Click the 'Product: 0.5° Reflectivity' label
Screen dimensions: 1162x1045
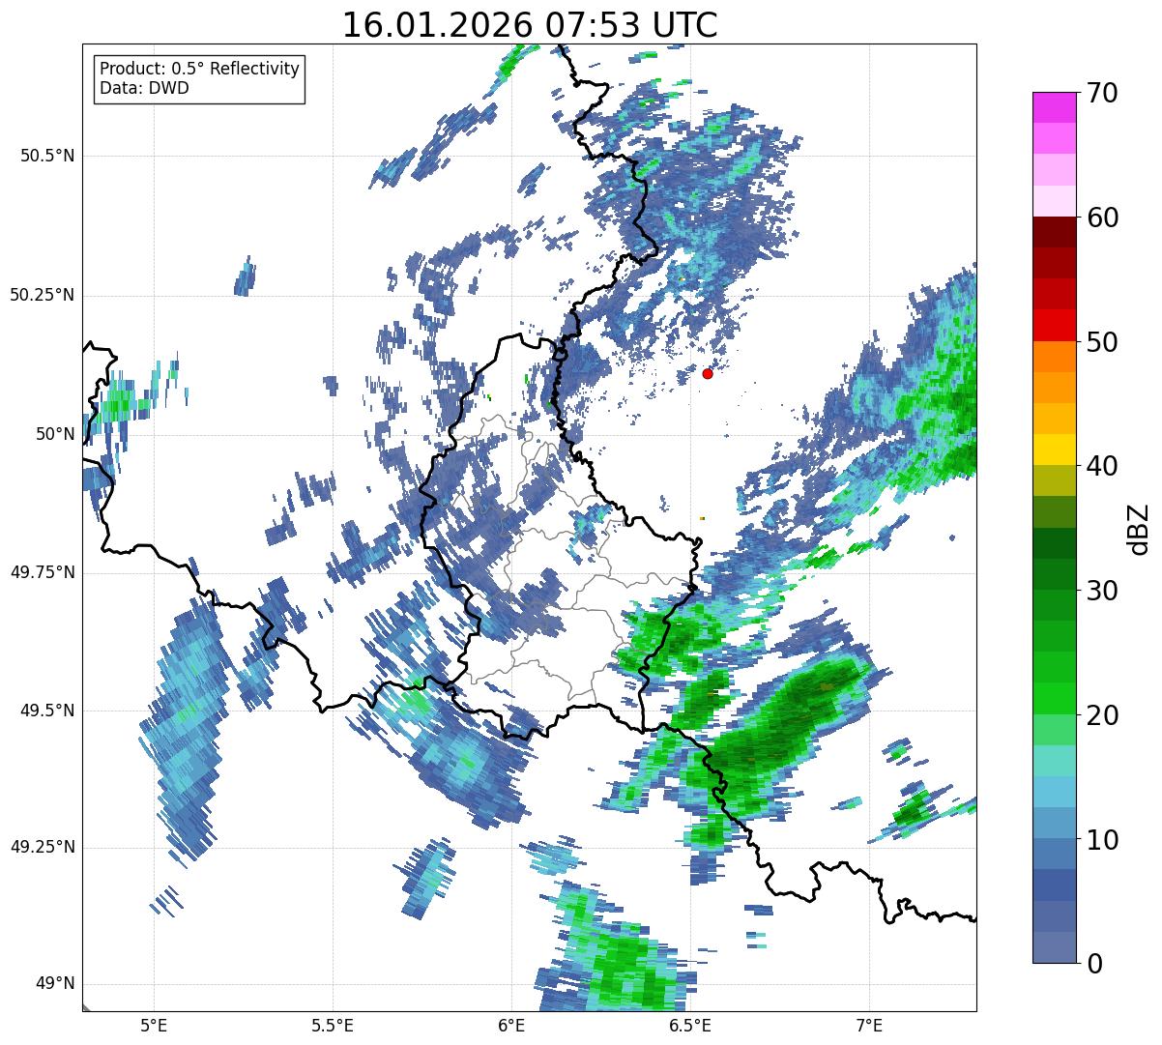[x=200, y=70]
